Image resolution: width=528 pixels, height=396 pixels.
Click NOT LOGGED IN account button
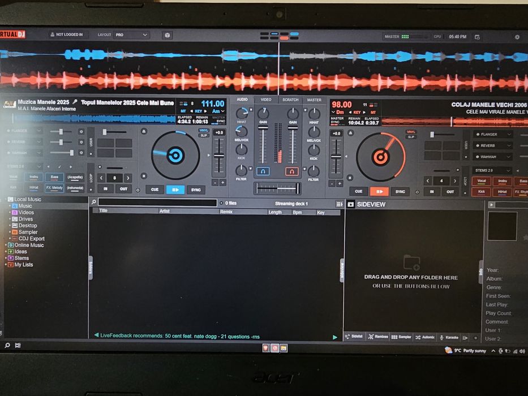pyautogui.click(x=67, y=35)
